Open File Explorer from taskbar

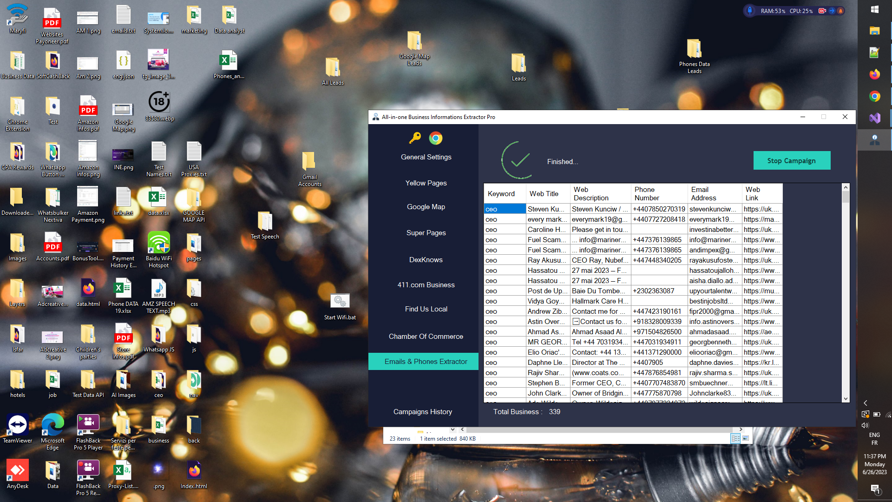tap(874, 31)
